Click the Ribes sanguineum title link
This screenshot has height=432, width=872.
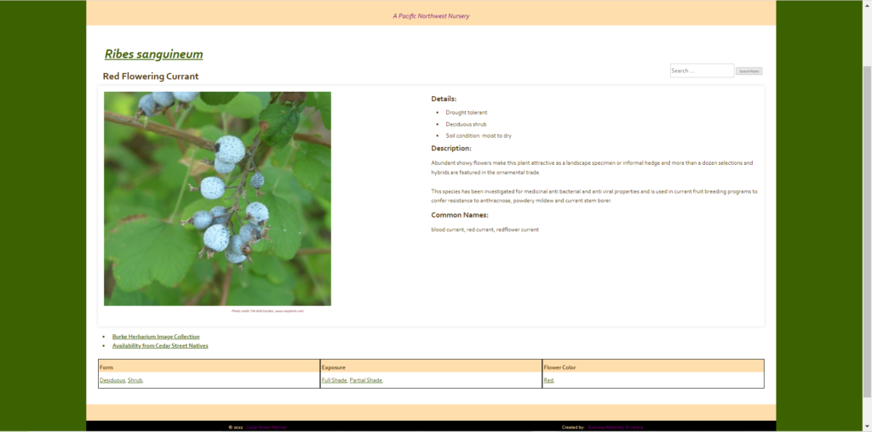pos(153,54)
